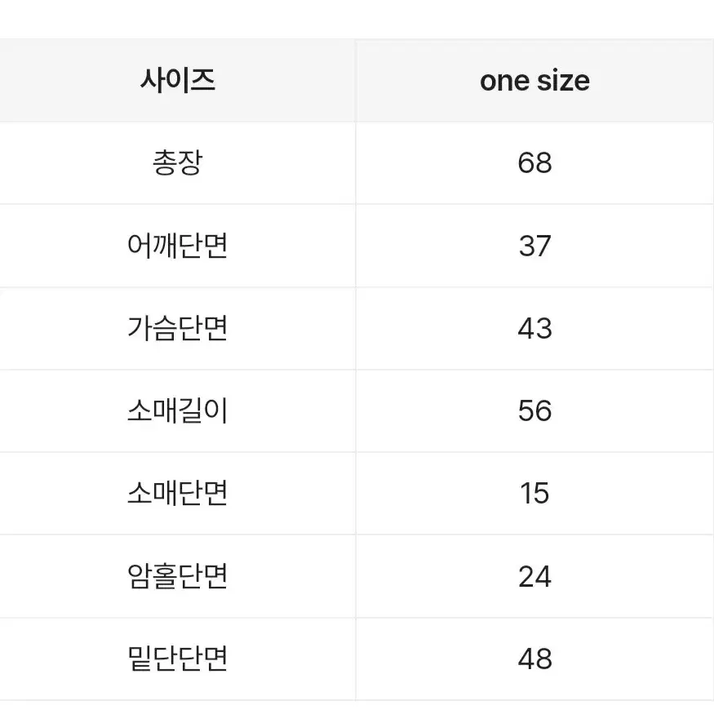Select the 총장 row label

[178, 162]
